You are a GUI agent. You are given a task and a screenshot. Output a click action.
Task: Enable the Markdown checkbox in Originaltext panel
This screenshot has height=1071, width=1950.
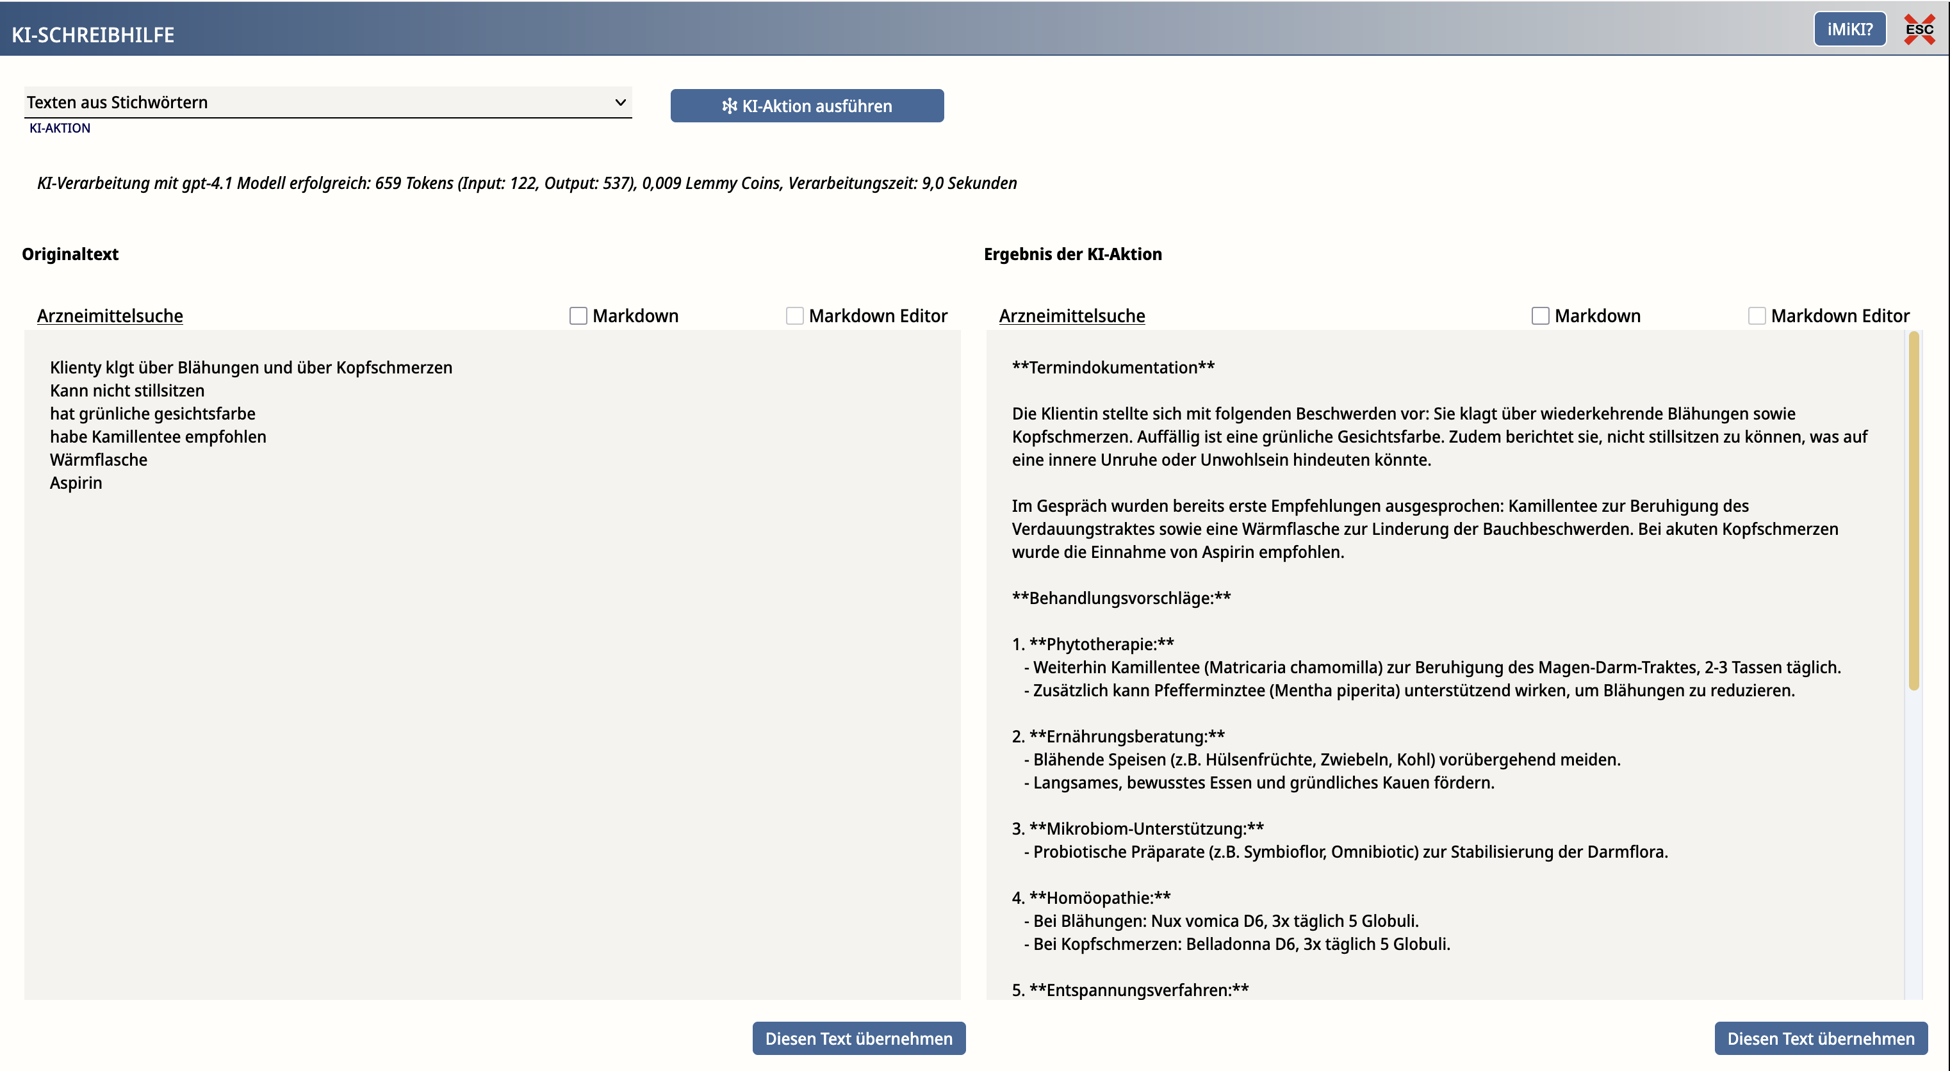tap(578, 316)
